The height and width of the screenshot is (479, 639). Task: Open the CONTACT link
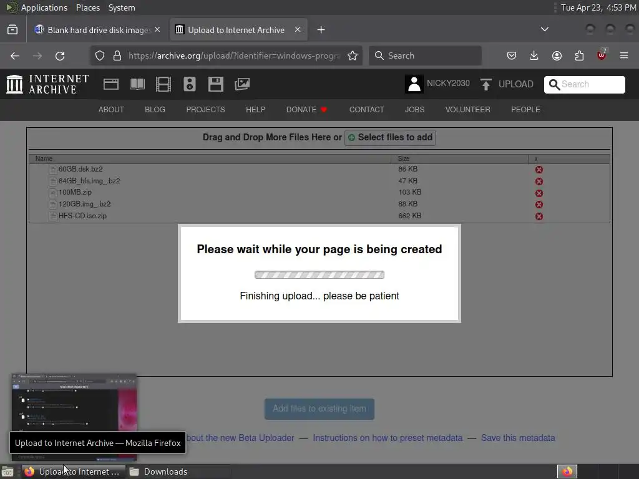pos(367,110)
